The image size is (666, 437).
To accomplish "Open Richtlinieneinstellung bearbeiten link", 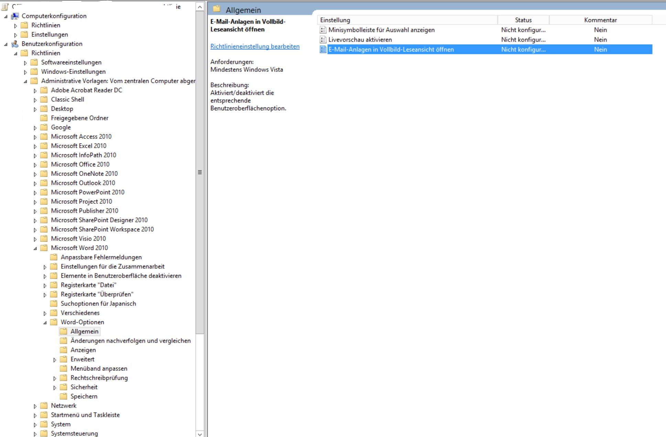I will 255,46.
